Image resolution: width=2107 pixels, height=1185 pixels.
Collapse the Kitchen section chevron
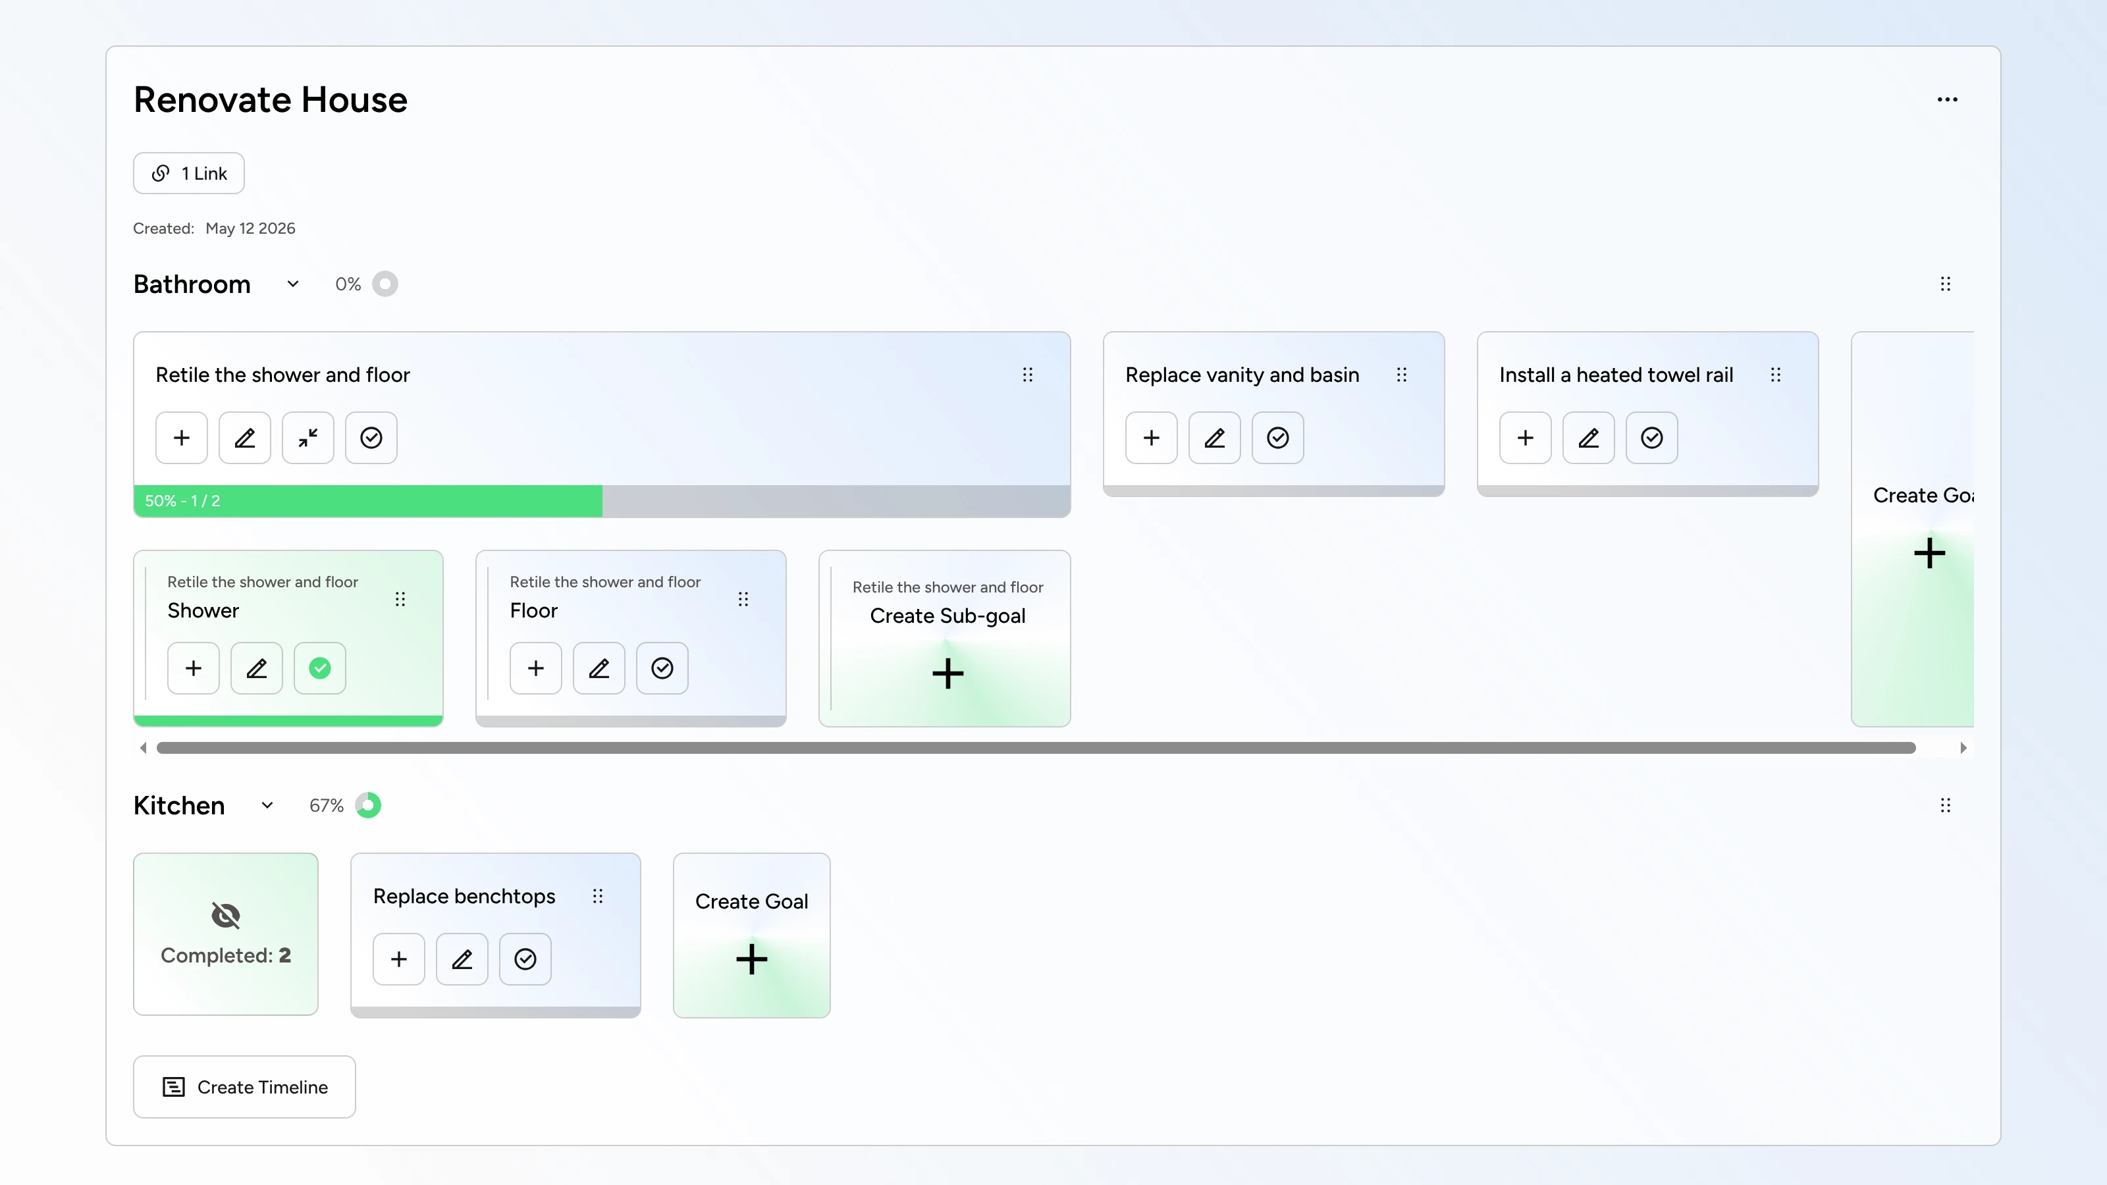coord(267,806)
